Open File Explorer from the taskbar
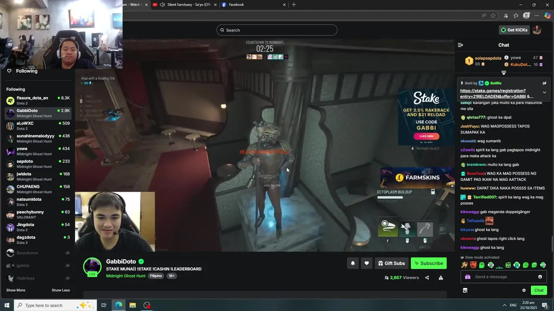Image resolution: width=554 pixels, height=311 pixels. 133,305
